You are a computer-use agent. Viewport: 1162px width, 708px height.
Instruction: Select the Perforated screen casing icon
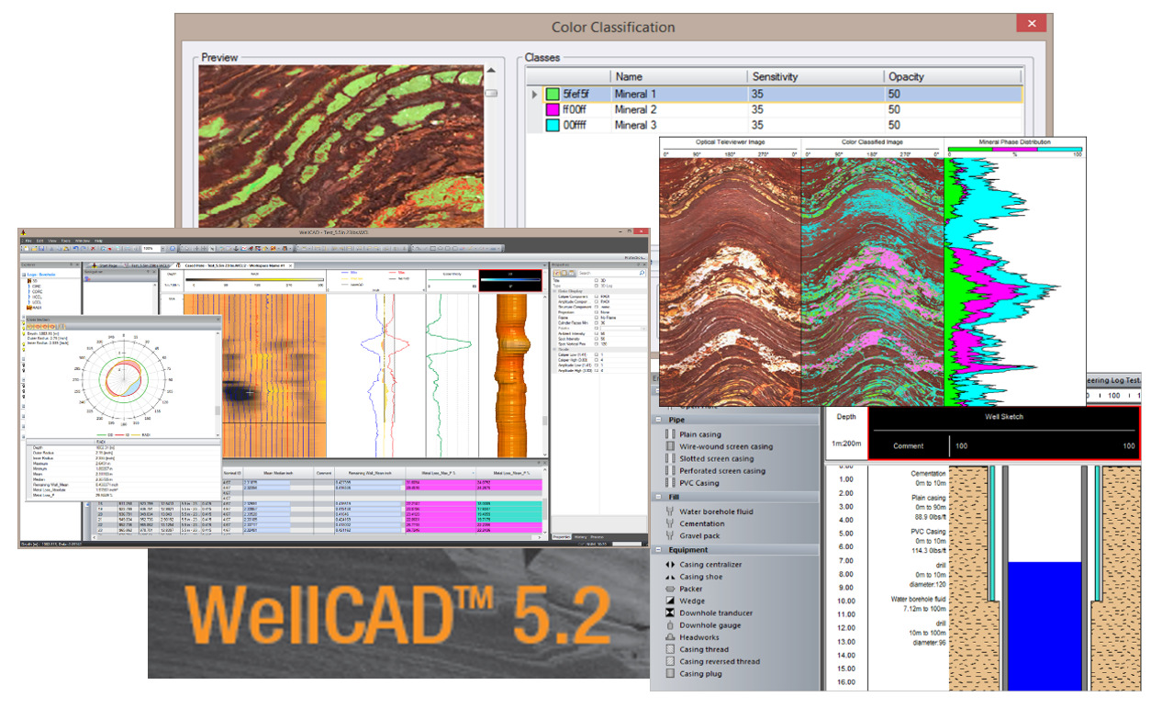(668, 470)
